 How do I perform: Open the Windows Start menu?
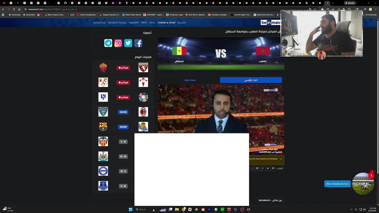tap(131, 209)
